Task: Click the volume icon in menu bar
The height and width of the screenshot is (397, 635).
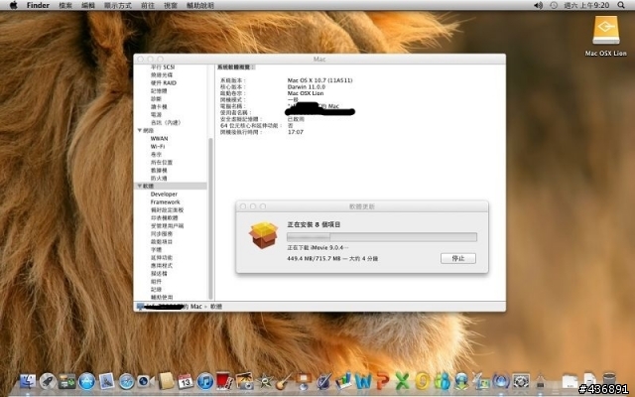Action: pos(538,5)
